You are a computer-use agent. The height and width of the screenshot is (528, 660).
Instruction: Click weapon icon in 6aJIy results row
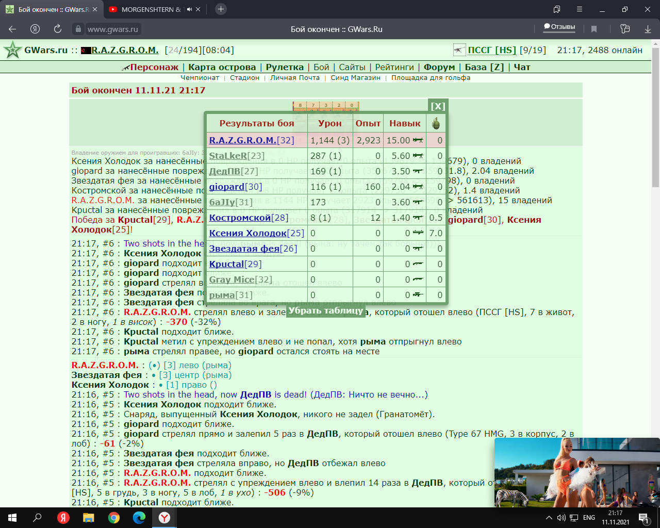418,202
